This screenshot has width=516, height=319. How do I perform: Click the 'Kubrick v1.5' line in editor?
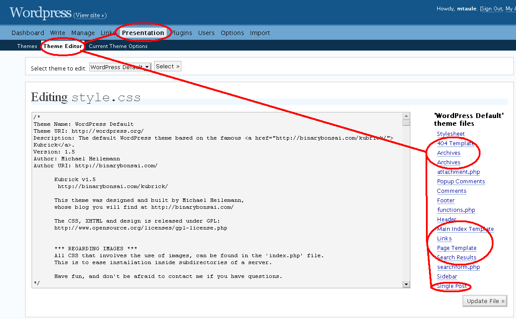tap(75, 179)
